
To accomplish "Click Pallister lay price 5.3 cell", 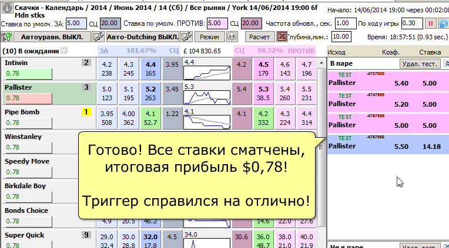I will point(263,93).
